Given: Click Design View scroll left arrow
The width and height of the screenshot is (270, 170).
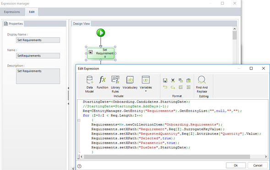Looking at the screenshot, I should click(x=73, y=169).
